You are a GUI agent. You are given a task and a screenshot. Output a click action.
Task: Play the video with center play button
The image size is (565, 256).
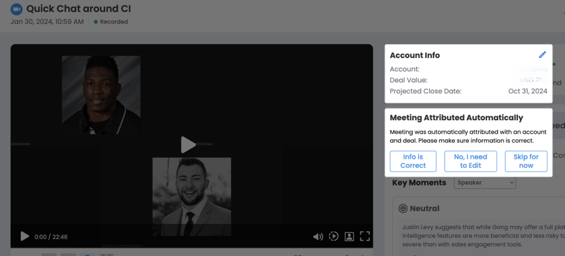tap(188, 144)
